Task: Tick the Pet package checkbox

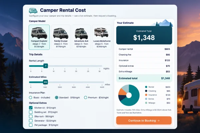Action: 31,125
